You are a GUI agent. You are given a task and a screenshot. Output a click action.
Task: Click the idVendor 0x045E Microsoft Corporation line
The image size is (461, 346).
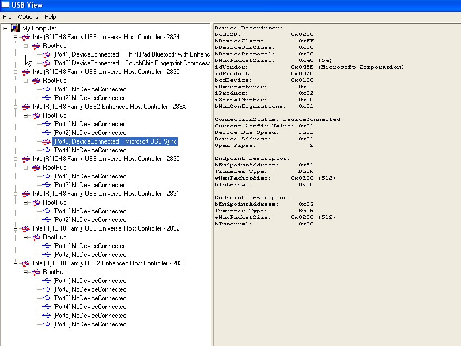tap(309, 67)
